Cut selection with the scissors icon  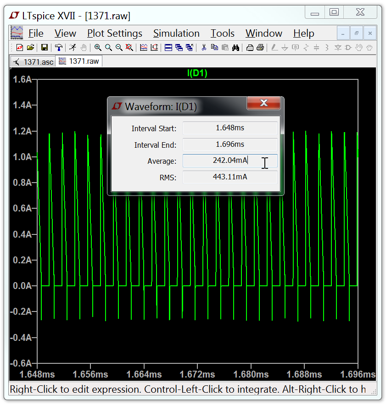[x=204, y=47]
